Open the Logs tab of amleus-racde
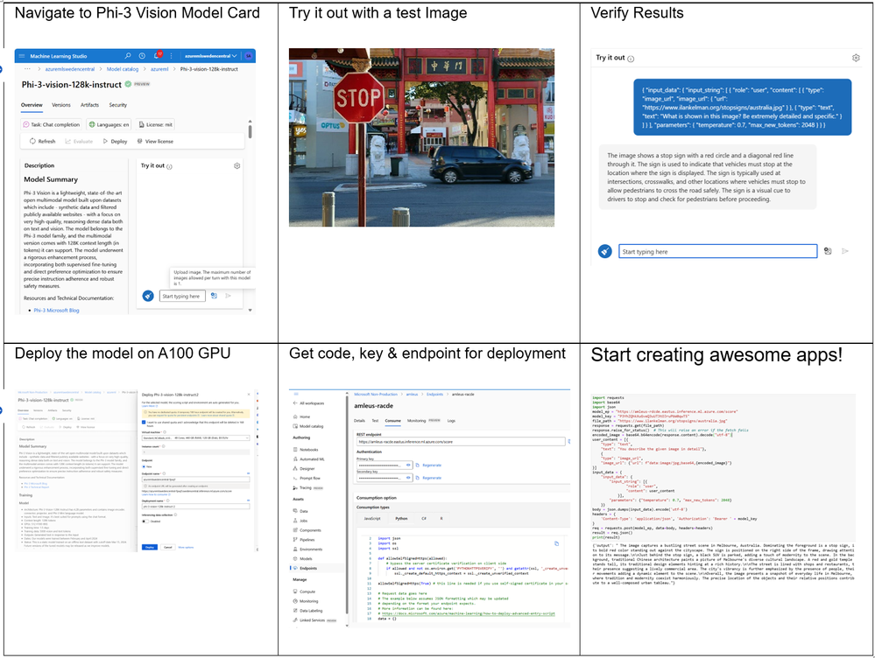 [451, 421]
